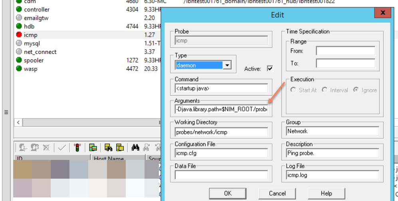Click version 20.33 in wasp row
The image size is (398, 201).
coord(151,69)
